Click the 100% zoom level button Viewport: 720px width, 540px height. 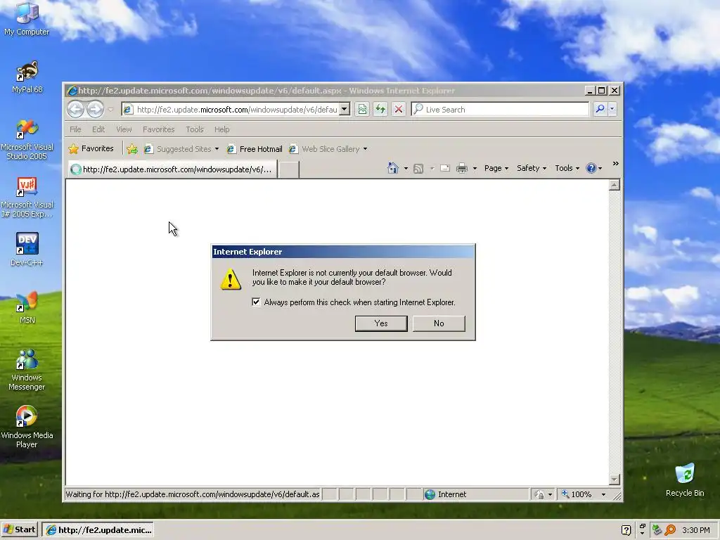[577, 494]
